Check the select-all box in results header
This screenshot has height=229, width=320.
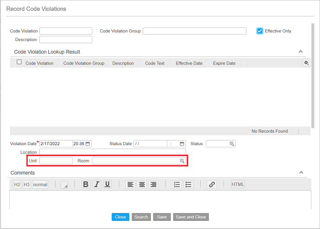19,62
